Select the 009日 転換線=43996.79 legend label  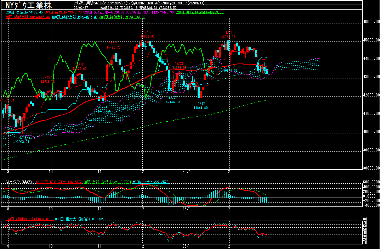tap(63, 12)
